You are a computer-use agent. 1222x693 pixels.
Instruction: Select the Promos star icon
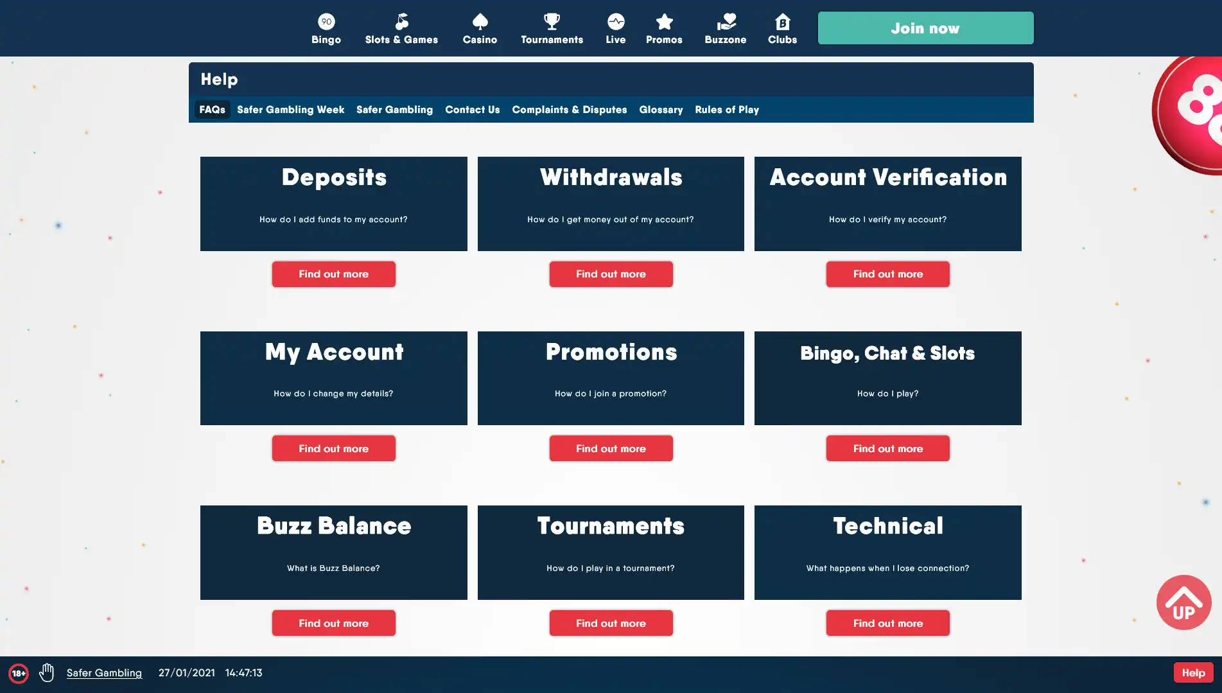click(664, 22)
